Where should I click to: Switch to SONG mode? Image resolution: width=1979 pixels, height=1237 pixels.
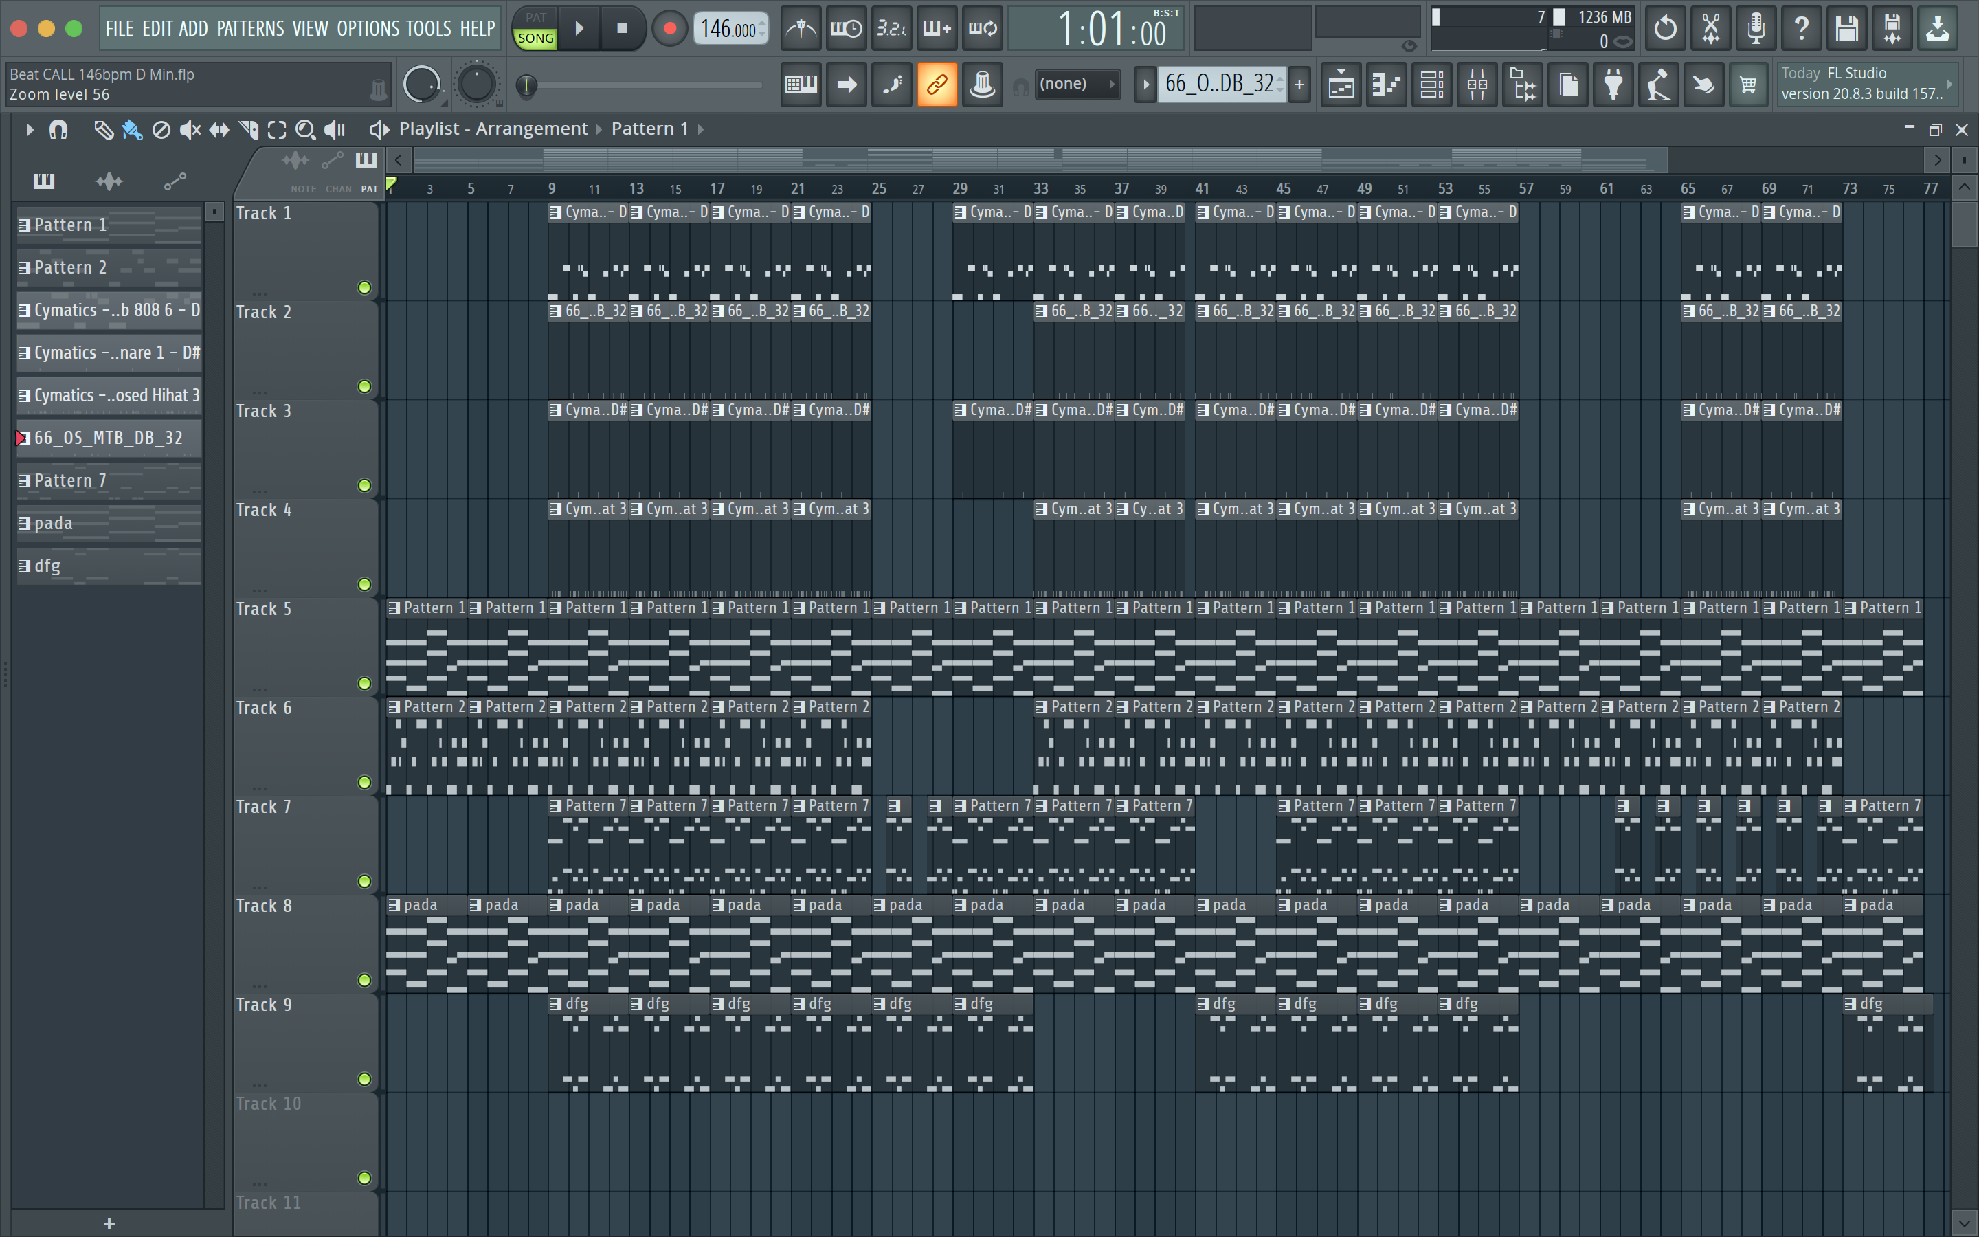tap(536, 38)
